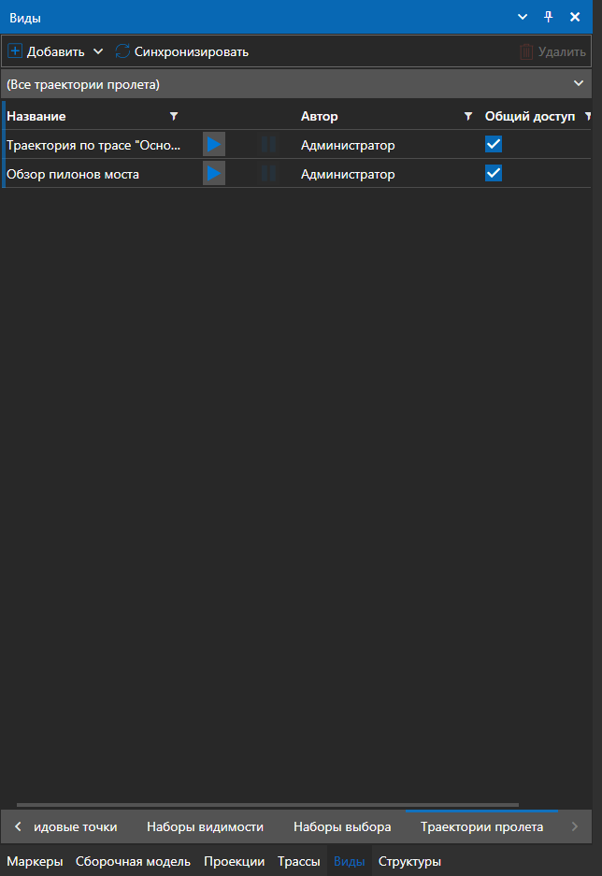Click the plus icon for Добавить
602x876 pixels.
point(15,51)
